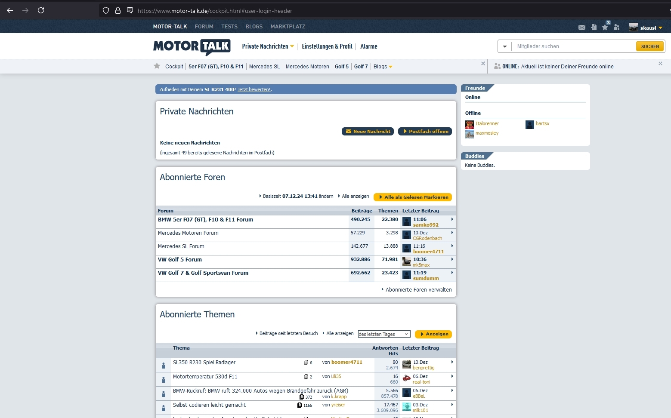Click the MOTOR TALK logo
This screenshot has height=418, width=671.
point(192,47)
